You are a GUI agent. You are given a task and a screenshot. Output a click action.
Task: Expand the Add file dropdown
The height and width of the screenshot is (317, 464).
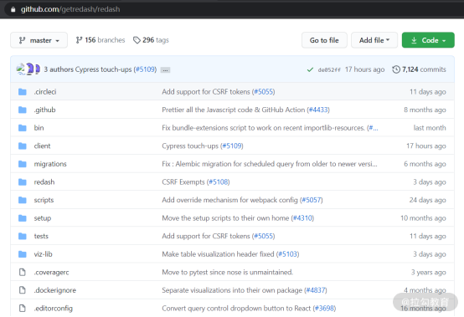tap(374, 40)
